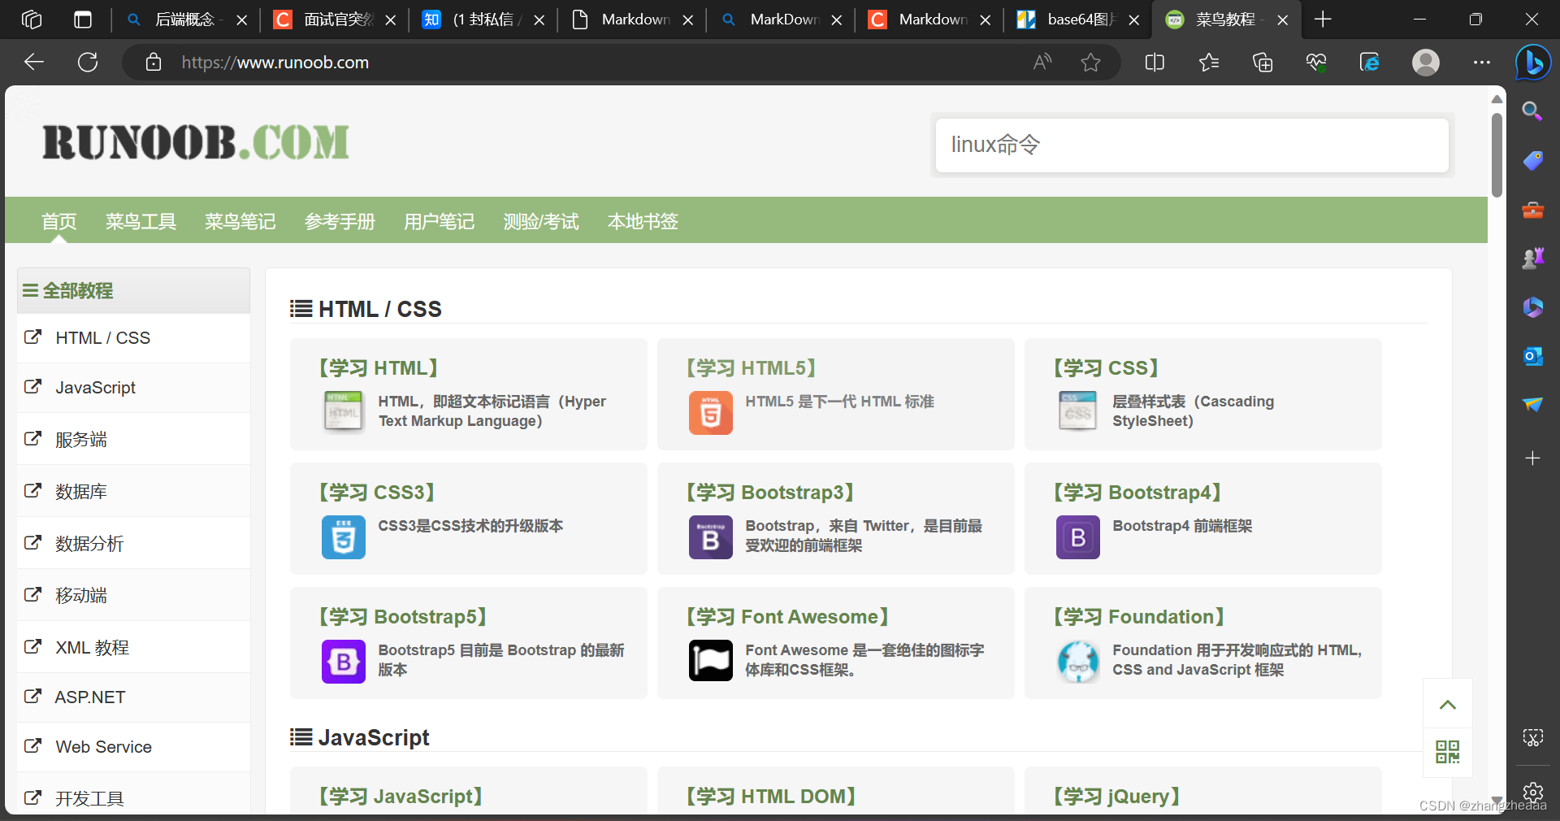1560x821 pixels.
Task: Open 参考手册 in navigation bar
Action: [340, 221]
